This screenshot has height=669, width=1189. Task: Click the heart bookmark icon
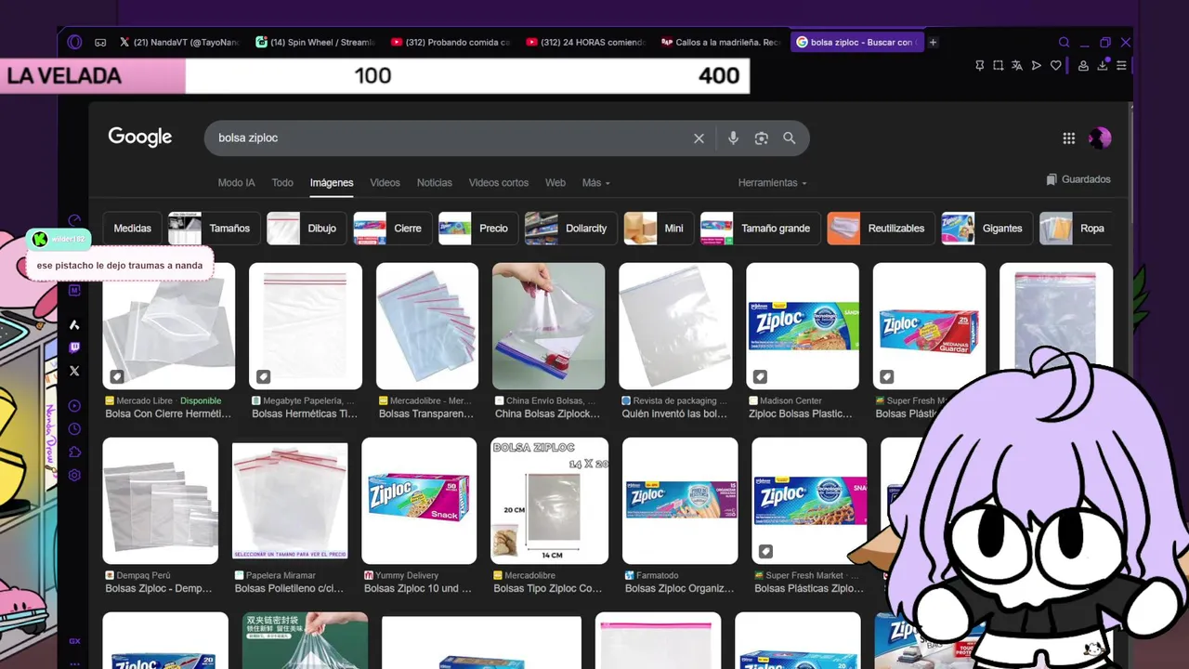coord(1056,65)
